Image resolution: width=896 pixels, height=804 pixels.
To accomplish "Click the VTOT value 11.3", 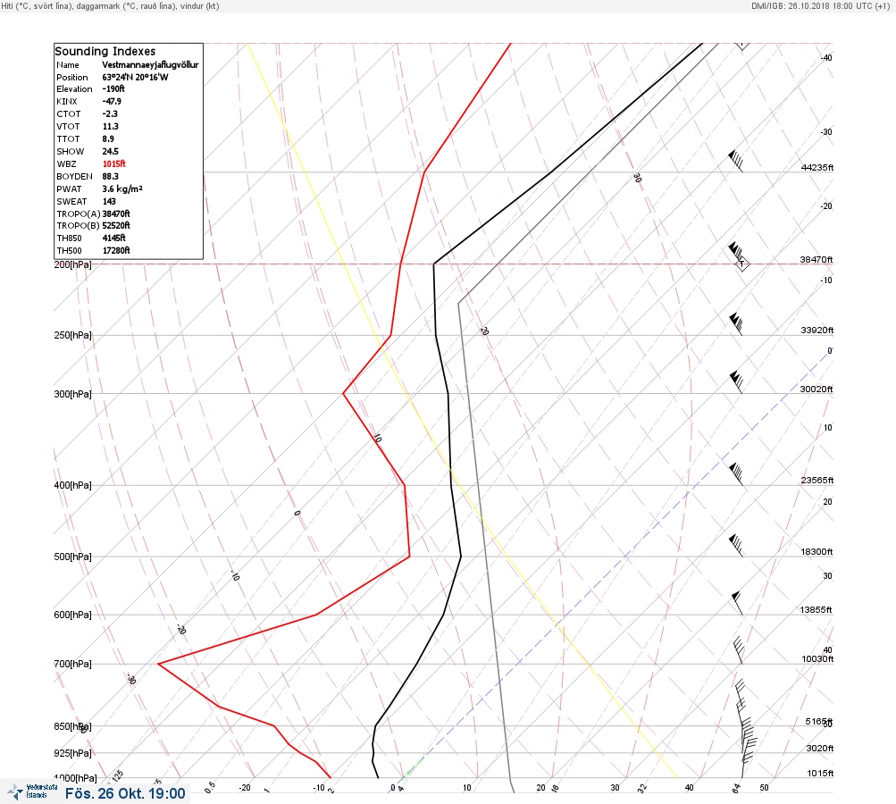I will tap(111, 126).
